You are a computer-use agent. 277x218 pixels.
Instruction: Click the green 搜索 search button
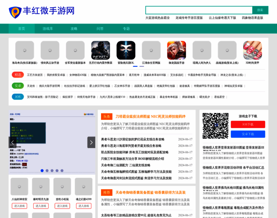click(x=260, y=10)
